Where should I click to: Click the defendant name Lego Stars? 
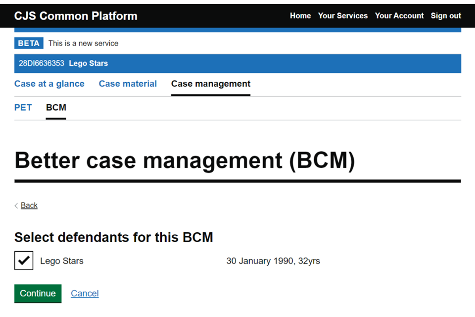(x=61, y=261)
